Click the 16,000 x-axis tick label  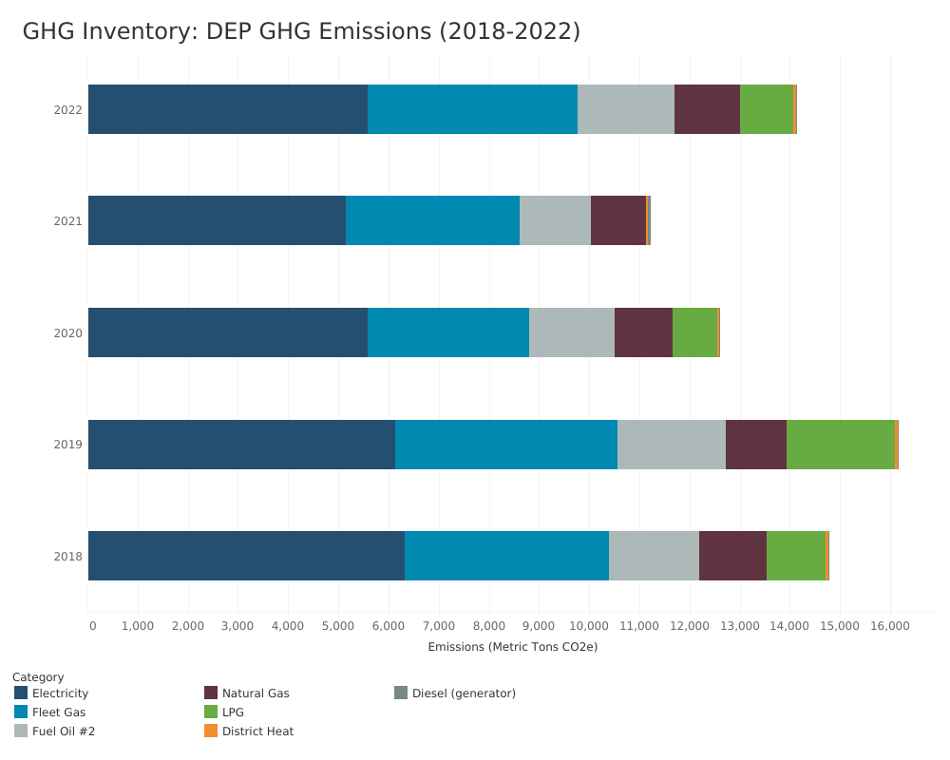890,626
